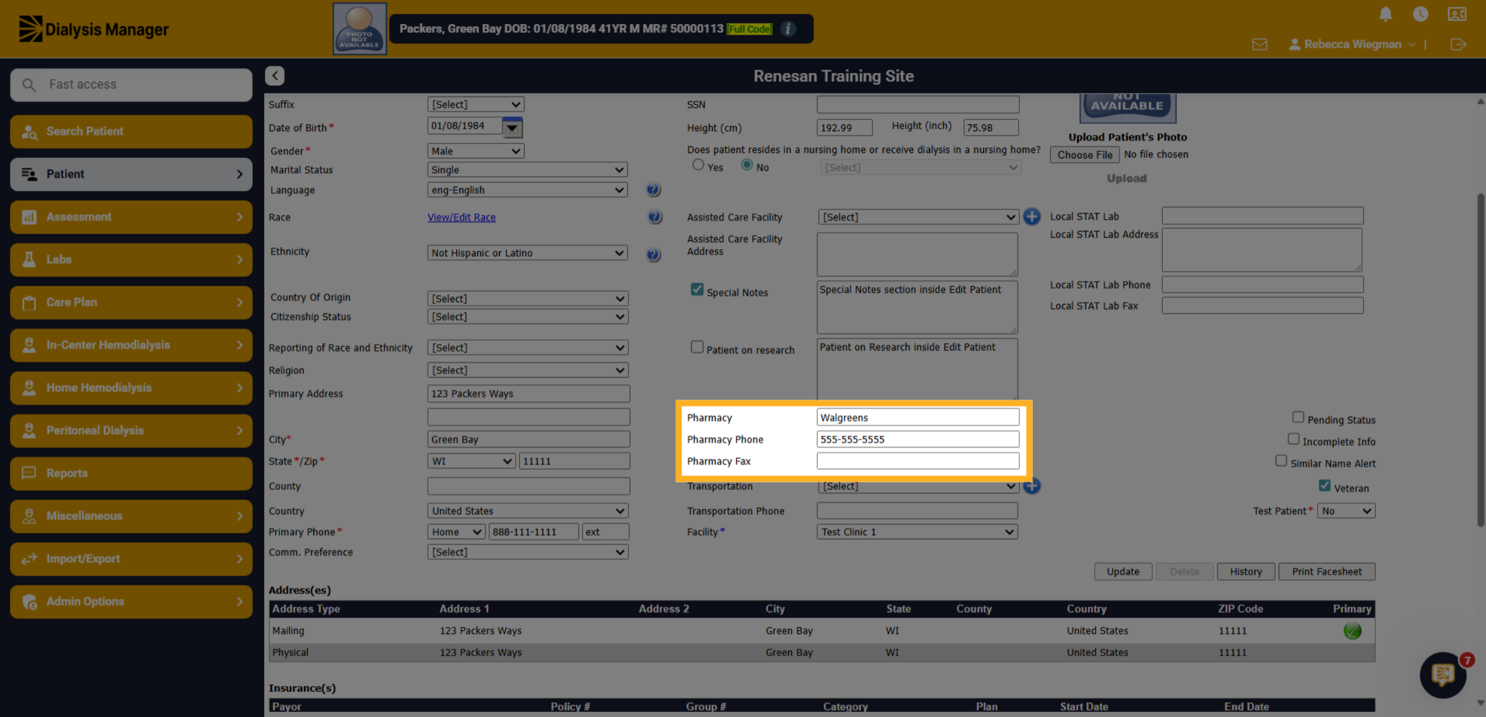The image size is (1486, 717).
Task: Check the Incomplete Info checkbox
Action: tap(1293, 439)
